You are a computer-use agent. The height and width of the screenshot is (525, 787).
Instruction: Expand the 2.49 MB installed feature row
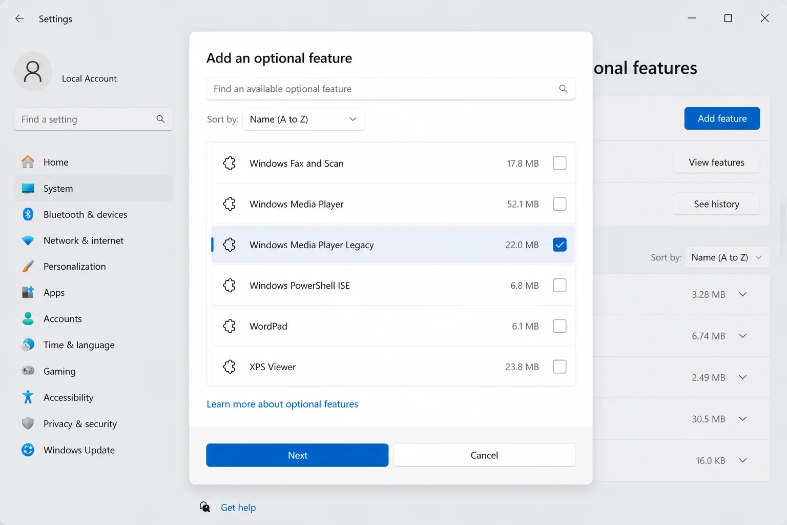point(743,377)
